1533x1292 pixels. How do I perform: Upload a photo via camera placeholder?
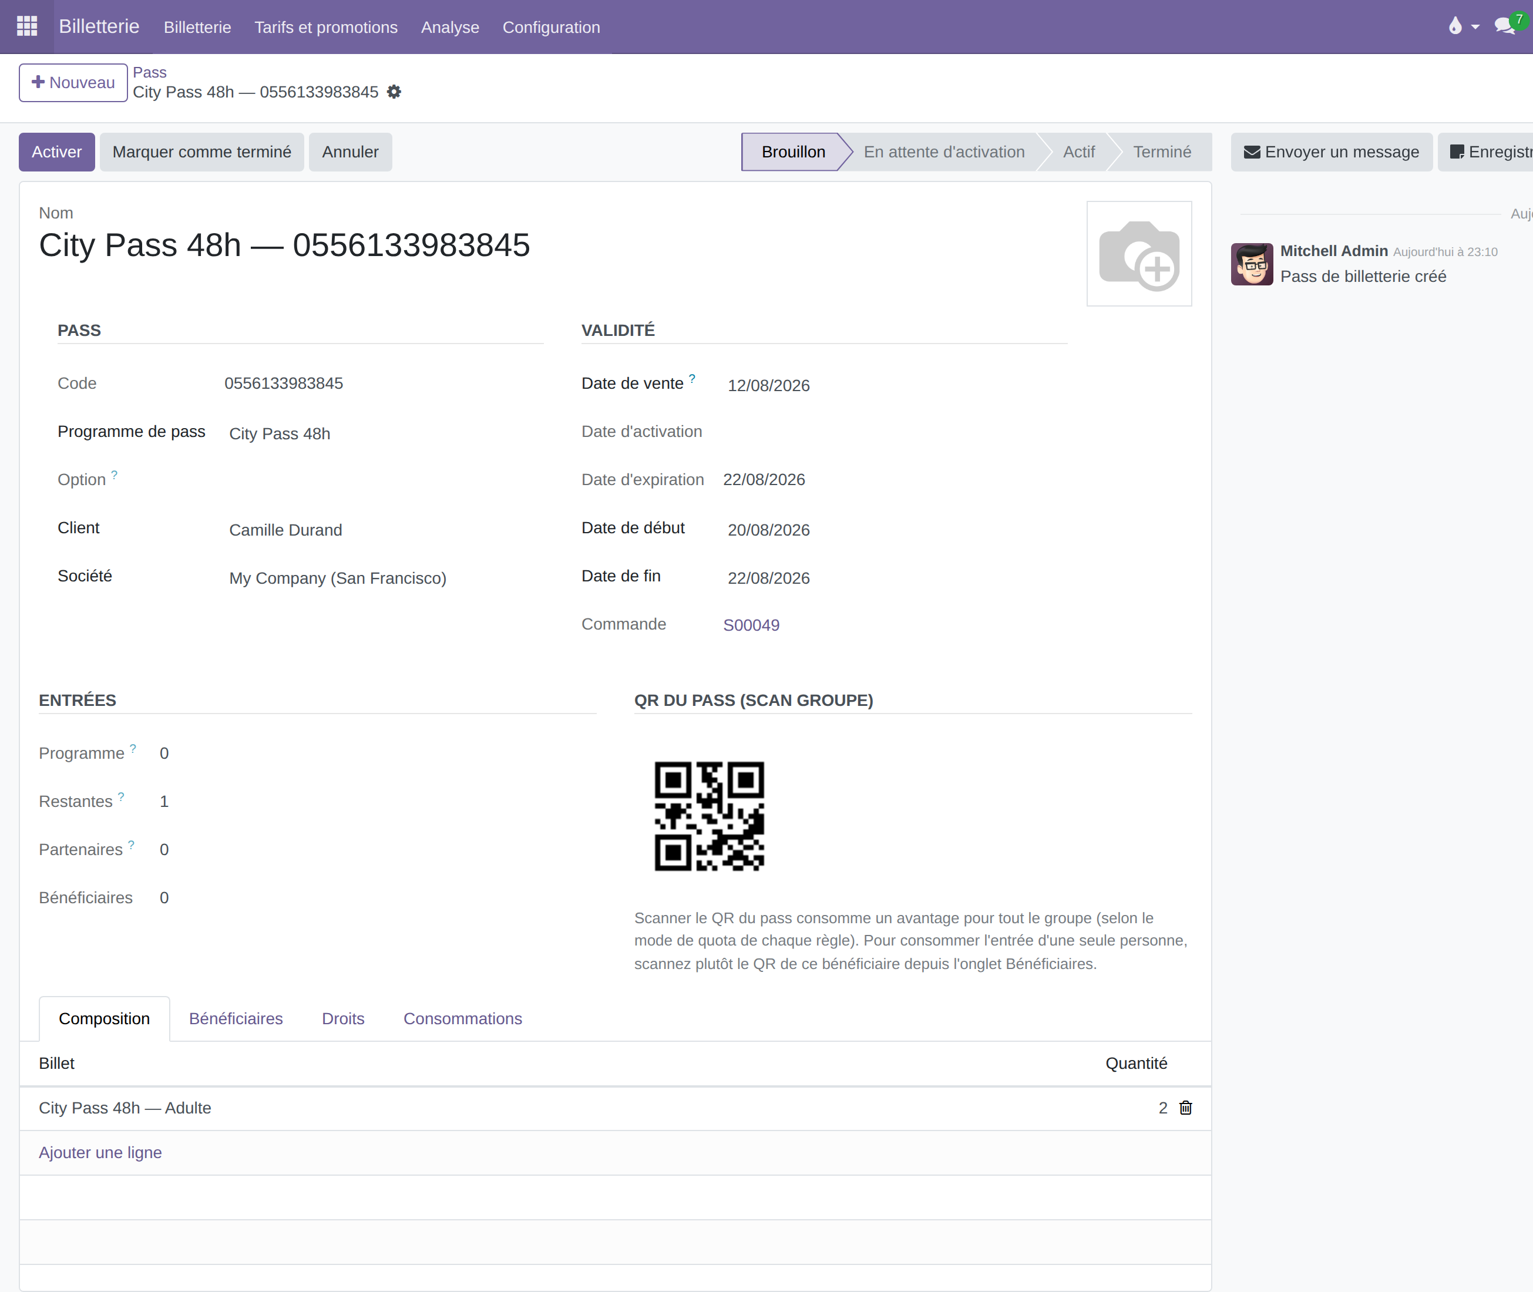(x=1139, y=254)
